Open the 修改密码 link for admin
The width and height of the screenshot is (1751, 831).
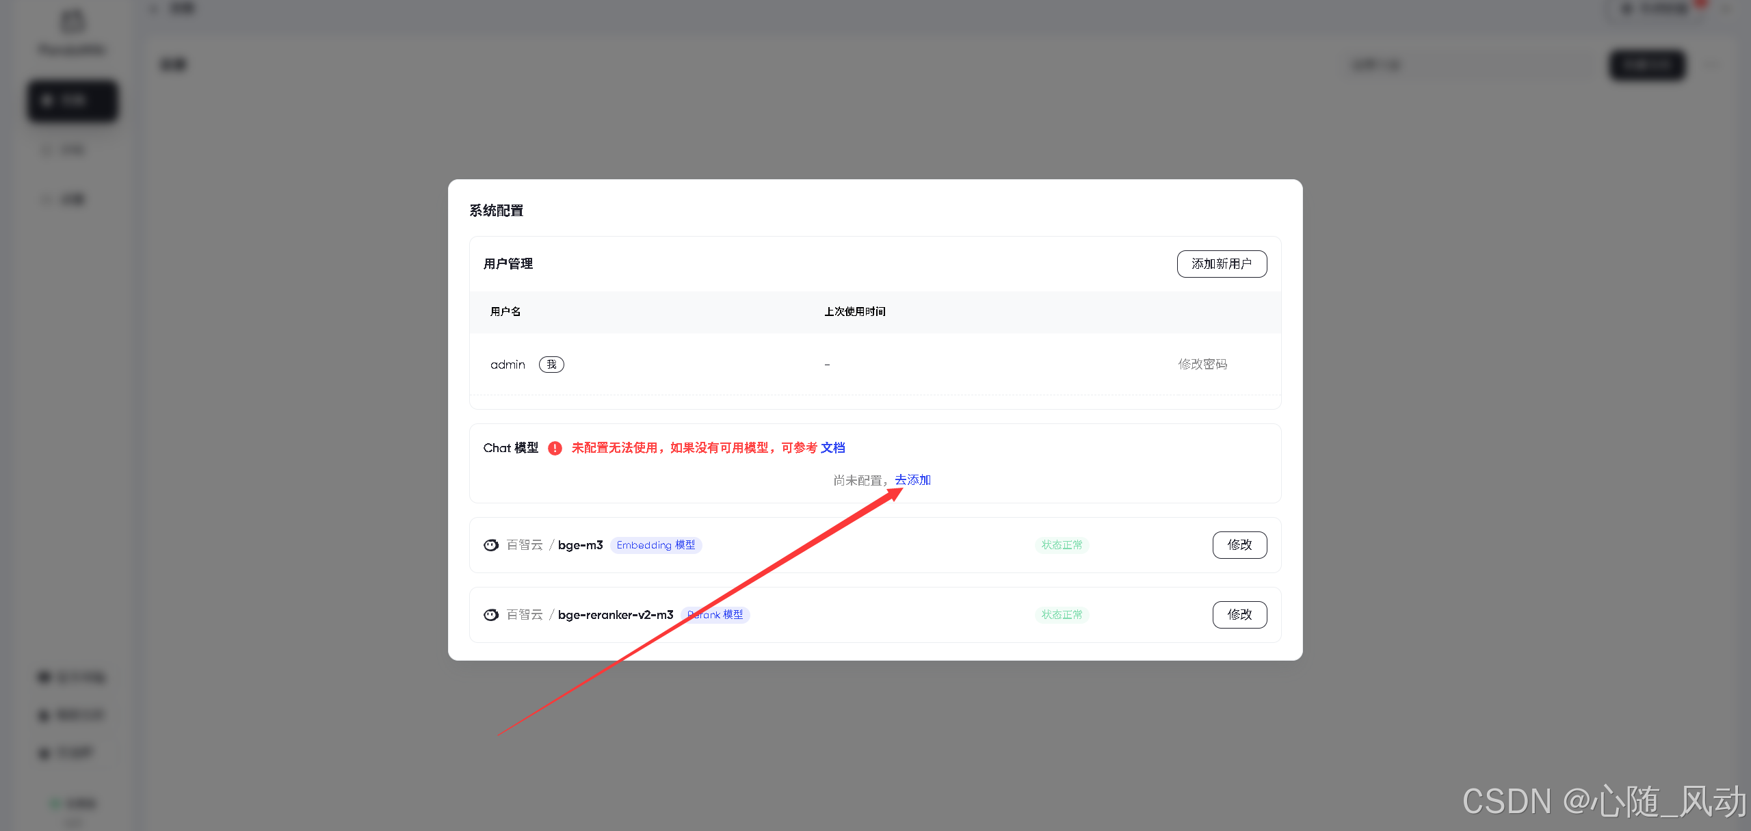(1202, 365)
